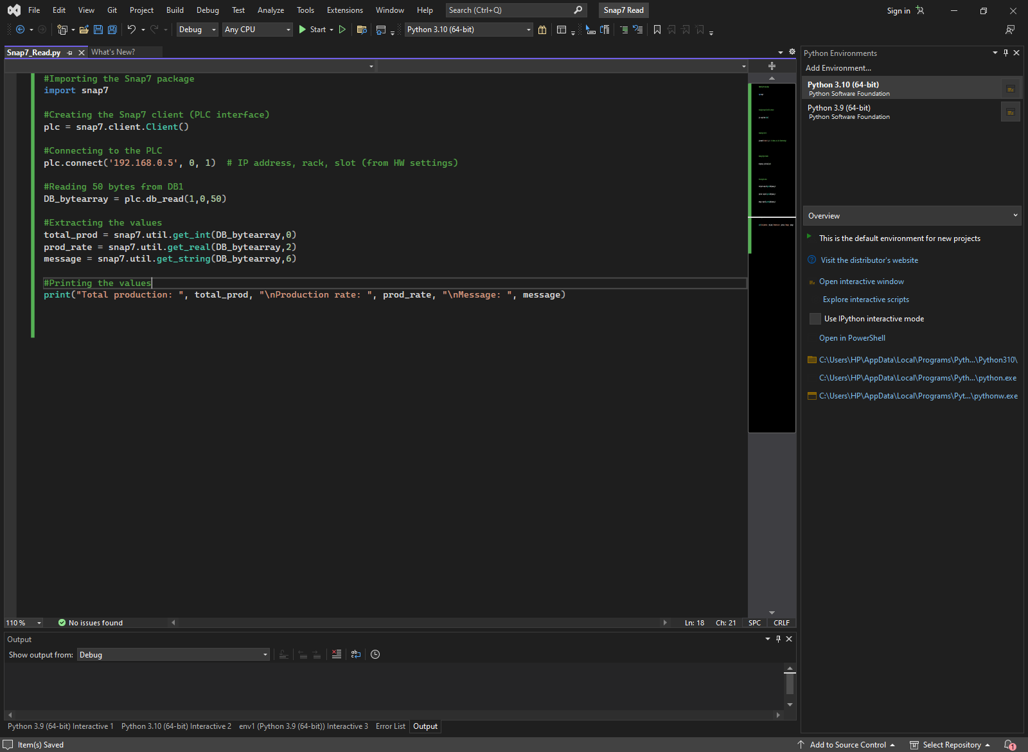Enable Use IPython interactive mode checkbox
This screenshot has height=752, width=1028.
click(x=815, y=319)
